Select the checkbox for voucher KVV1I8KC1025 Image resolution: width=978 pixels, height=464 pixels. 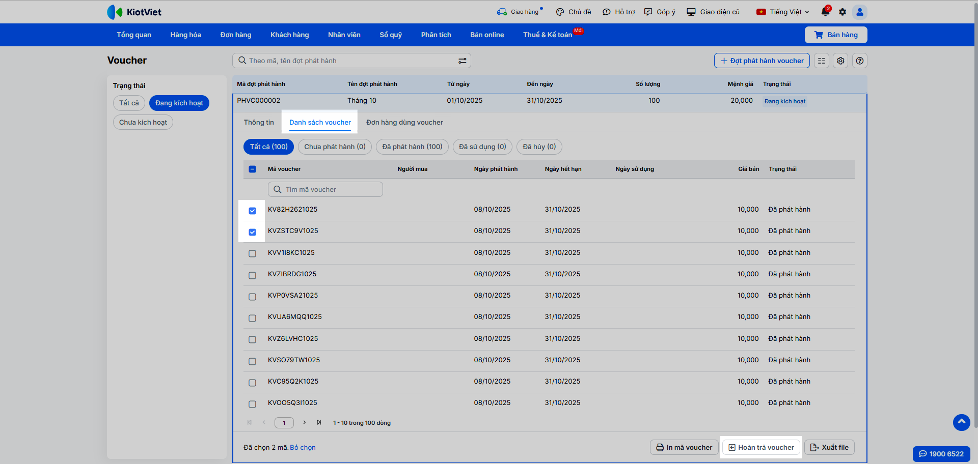(x=252, y=253)
